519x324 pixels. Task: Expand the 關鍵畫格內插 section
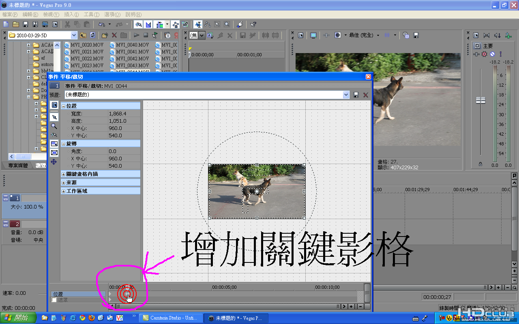tap(64, 174)
